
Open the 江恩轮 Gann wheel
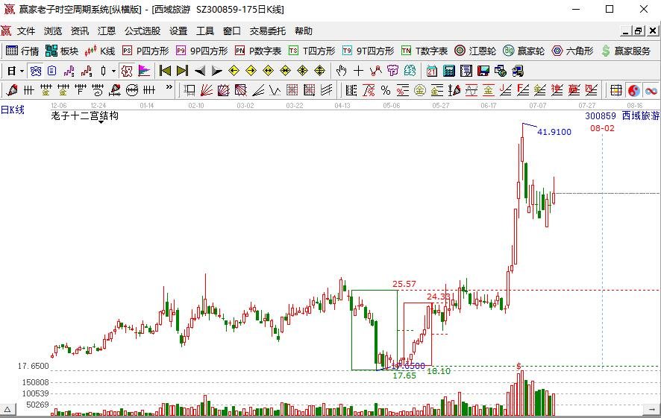click(x=475, y=51)
